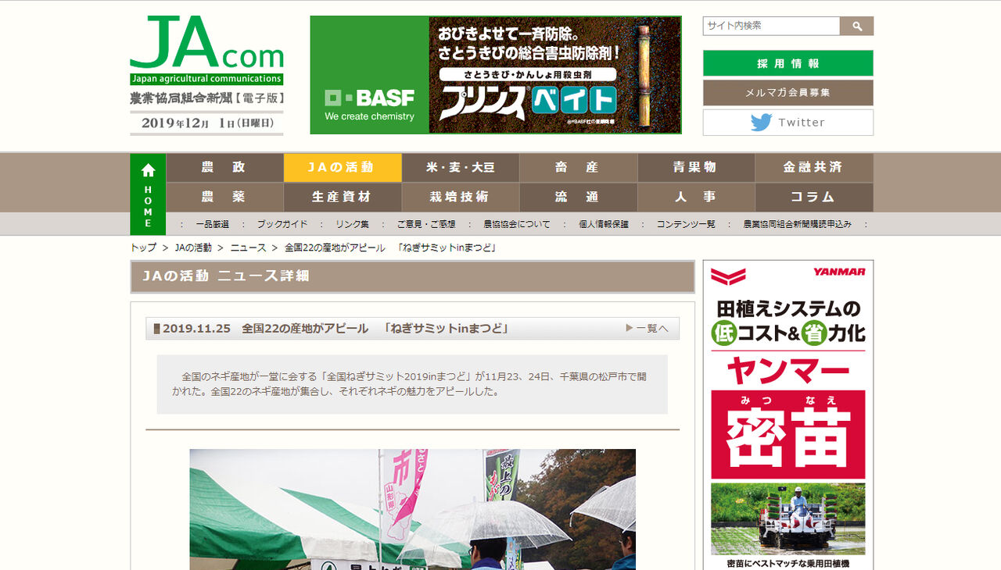Open the BASF プリンスベイト banner ad
The height and width of the screenshot is (570, 1001).
click(496, 75)
